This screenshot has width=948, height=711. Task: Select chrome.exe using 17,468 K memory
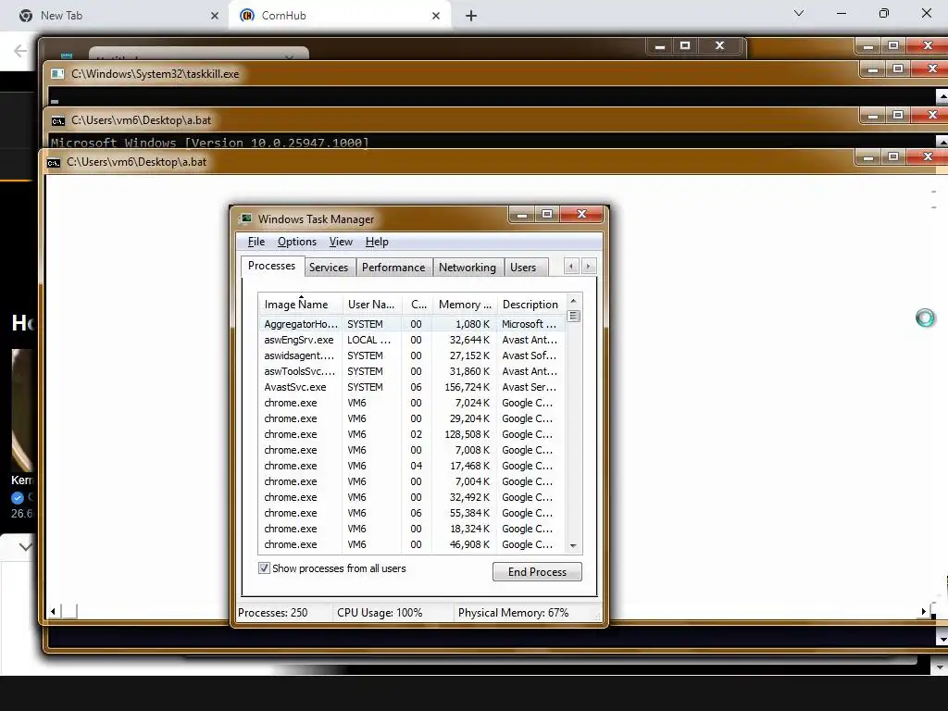click(412, 466)
